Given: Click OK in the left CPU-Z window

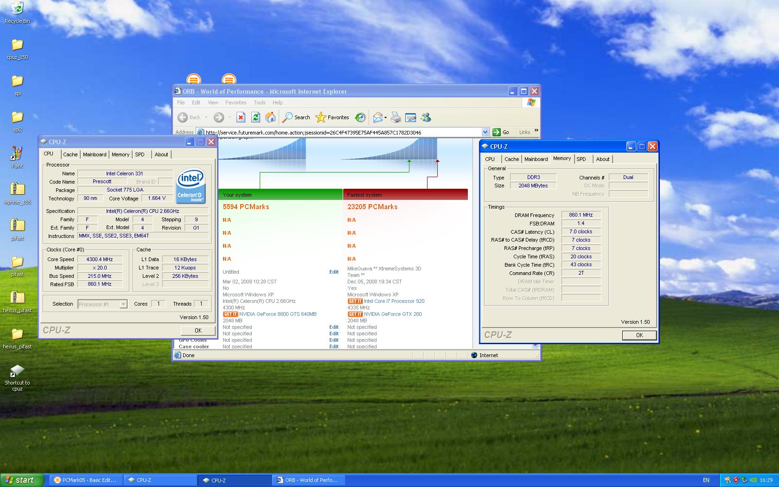Looking at the screenshot, I should (198, 330).
